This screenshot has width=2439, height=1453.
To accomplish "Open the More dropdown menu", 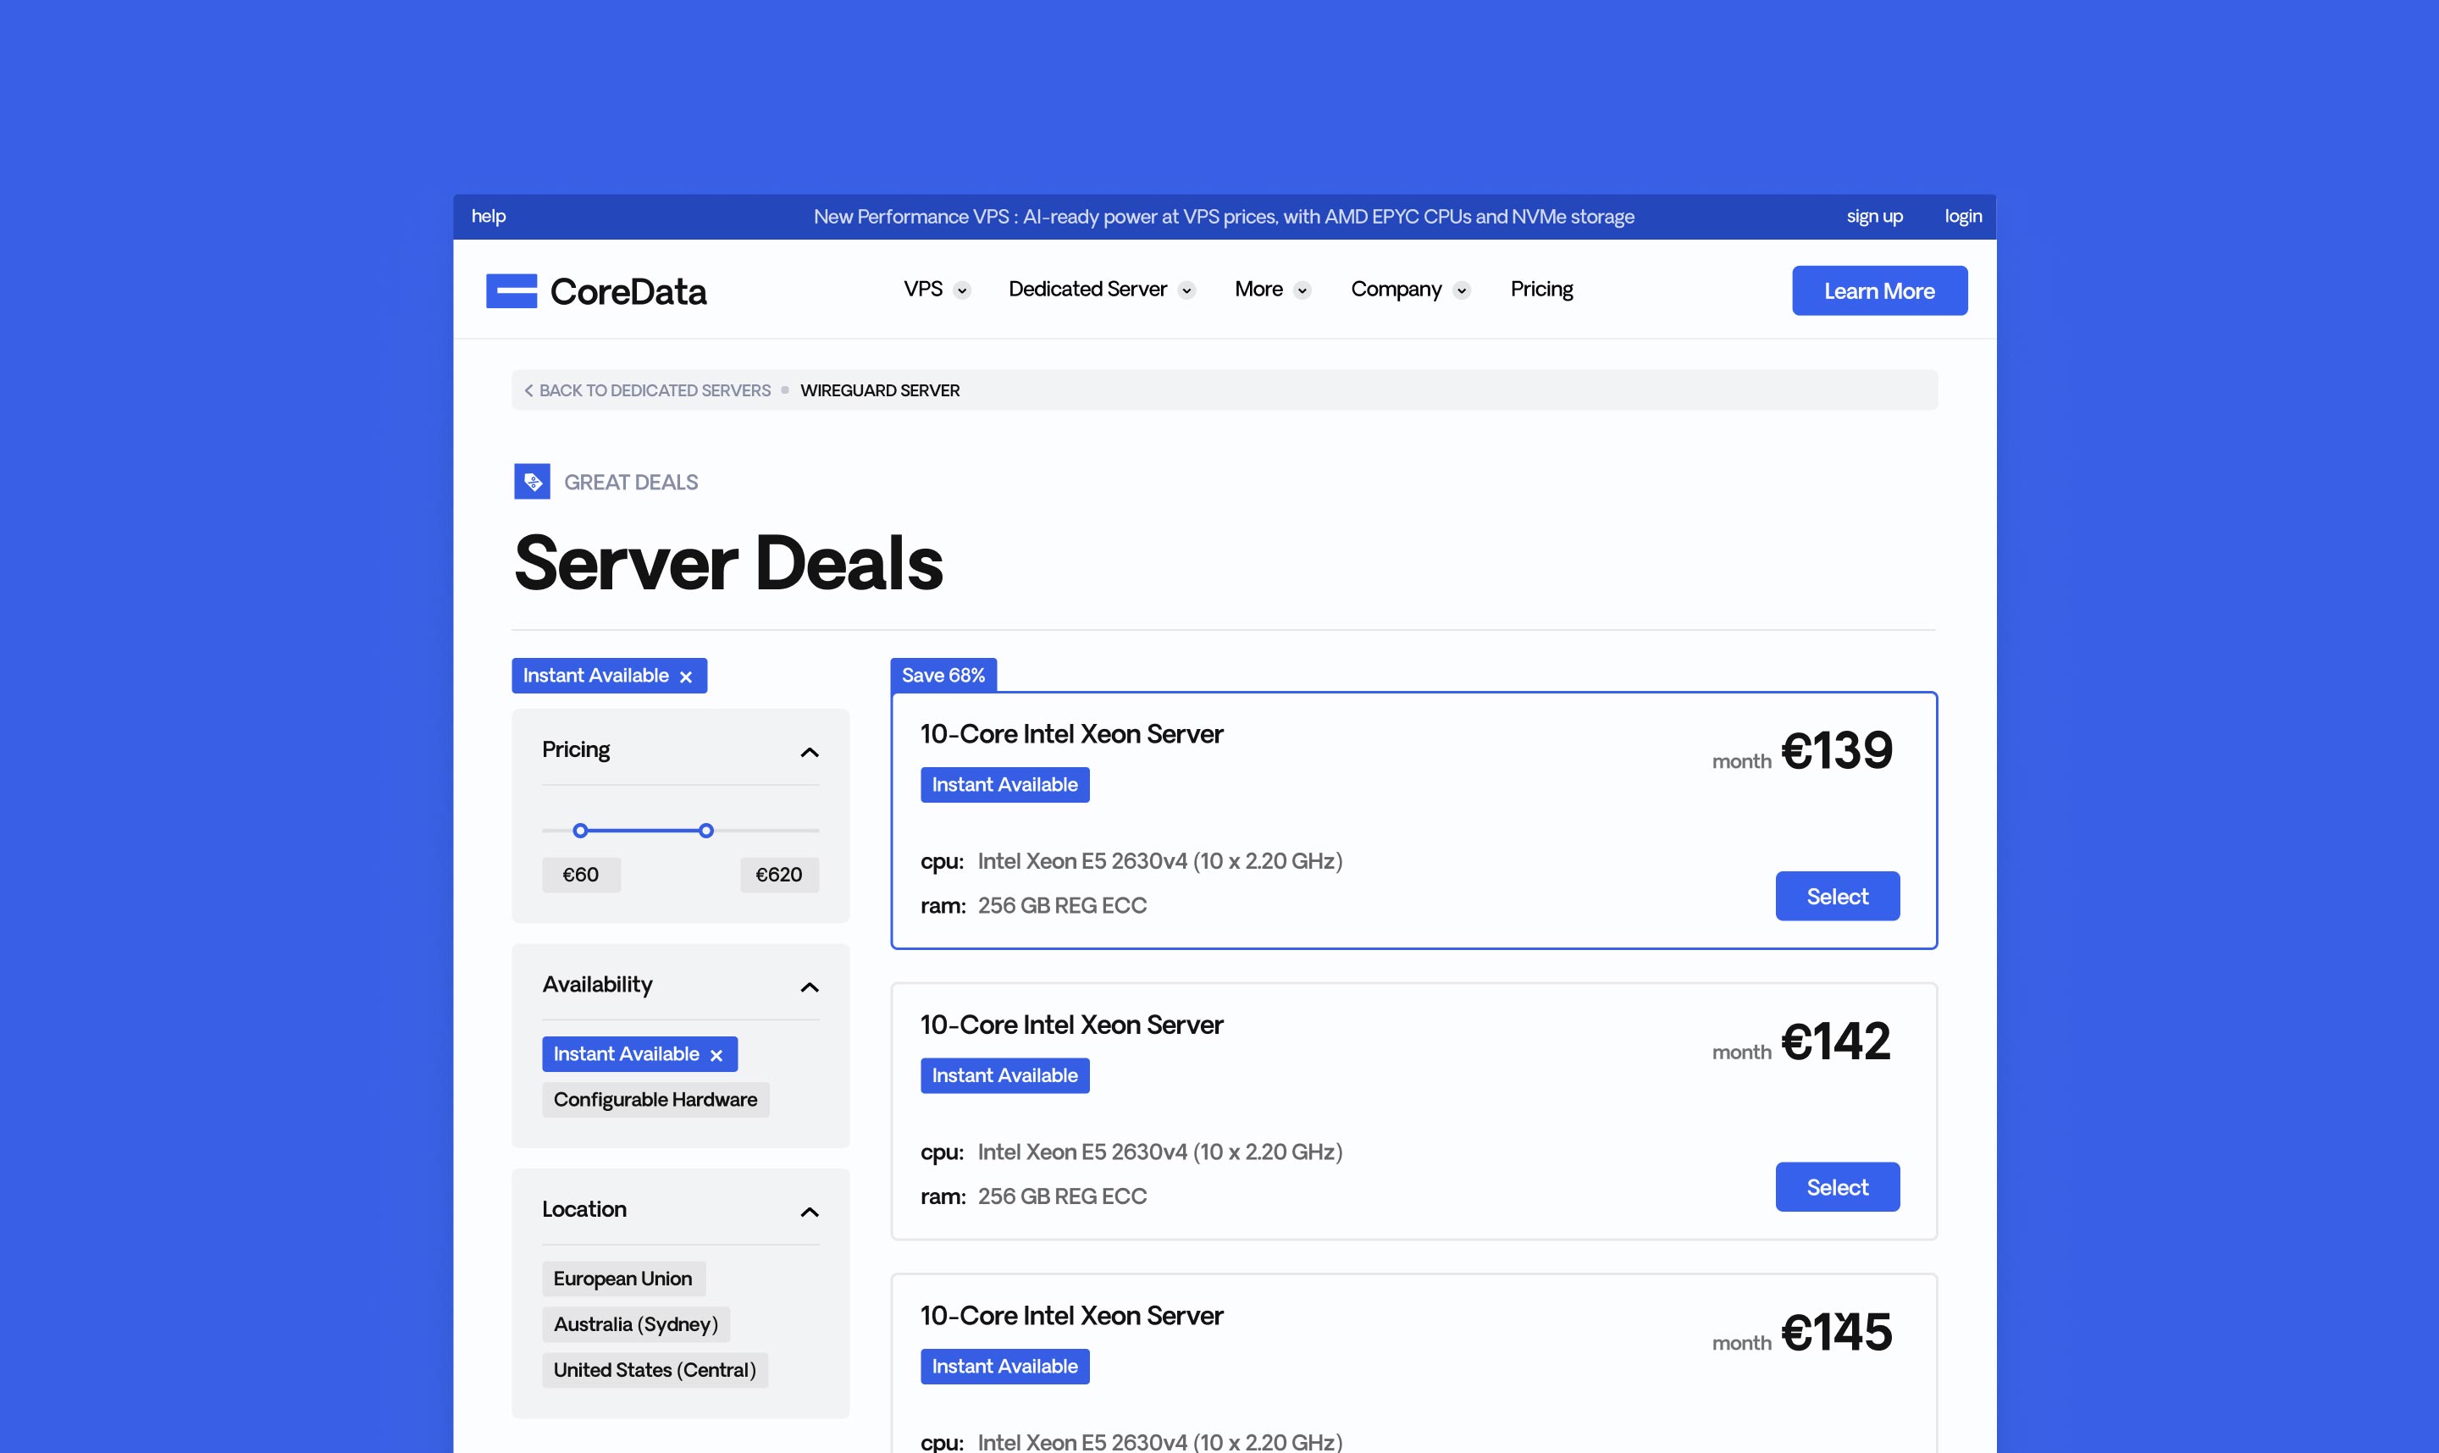I will 1272,290.
